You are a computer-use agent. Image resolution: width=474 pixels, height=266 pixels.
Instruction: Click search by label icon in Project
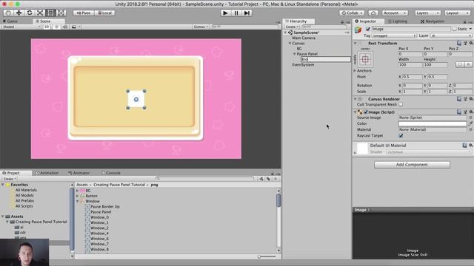(x=268, y=179)
